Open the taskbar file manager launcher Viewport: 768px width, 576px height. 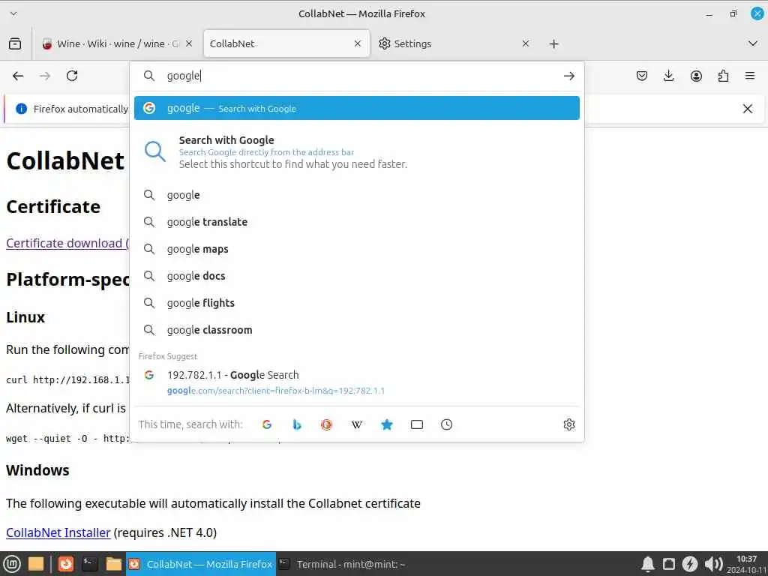(x=114, y=564)
